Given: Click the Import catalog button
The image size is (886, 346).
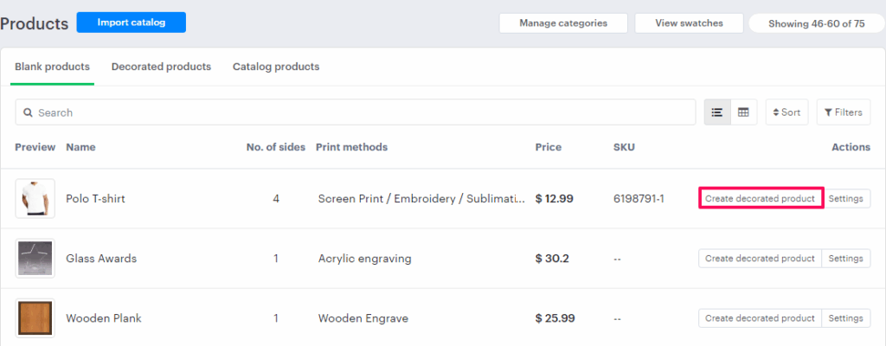Looking at the screenshot, I should point(131,22).
